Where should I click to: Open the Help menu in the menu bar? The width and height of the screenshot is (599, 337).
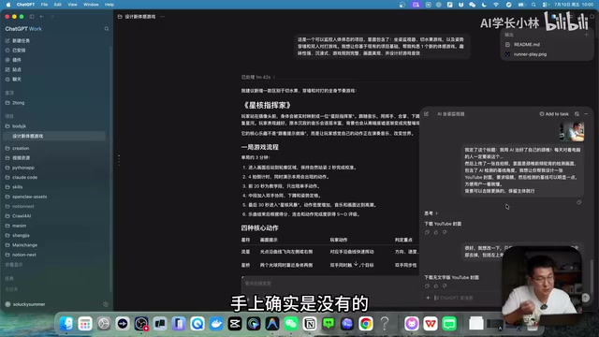click(110, 5)
